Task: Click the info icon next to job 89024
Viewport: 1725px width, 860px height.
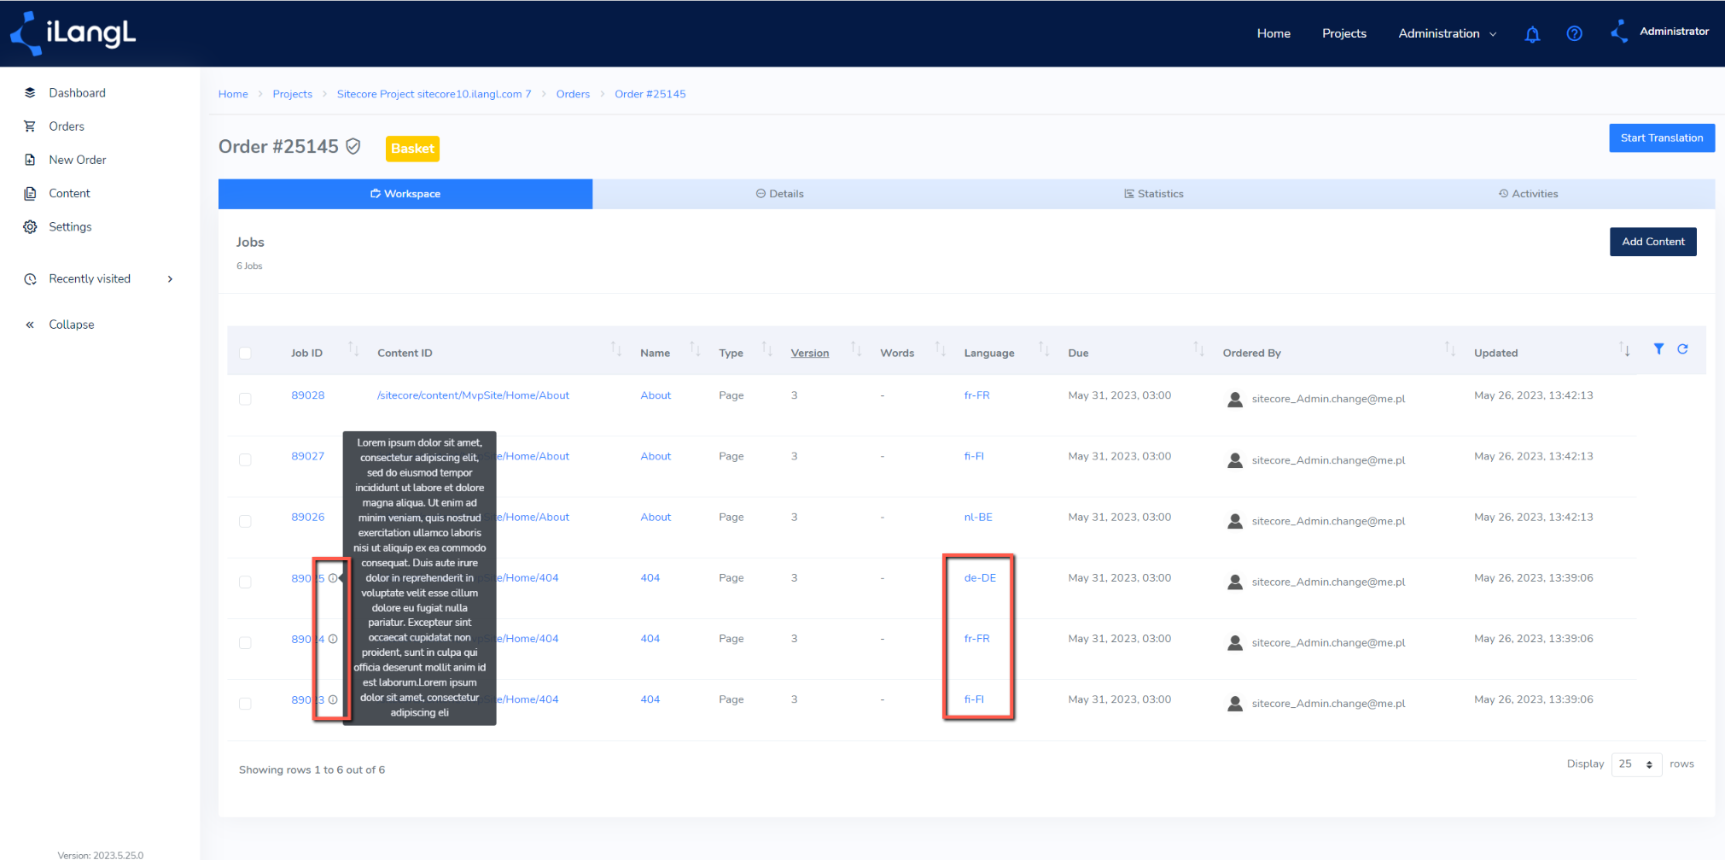Action: [333, 639]
